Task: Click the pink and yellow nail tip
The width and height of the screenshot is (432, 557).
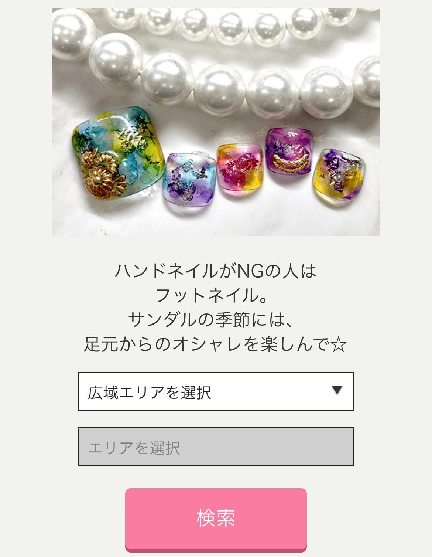Action: pos(240,169)
